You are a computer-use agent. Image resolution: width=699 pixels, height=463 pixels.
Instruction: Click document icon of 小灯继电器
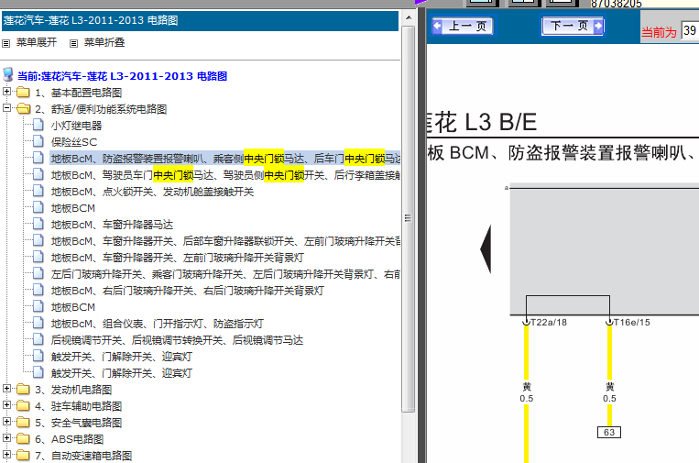pyautogui.click(x=38, y=125)
